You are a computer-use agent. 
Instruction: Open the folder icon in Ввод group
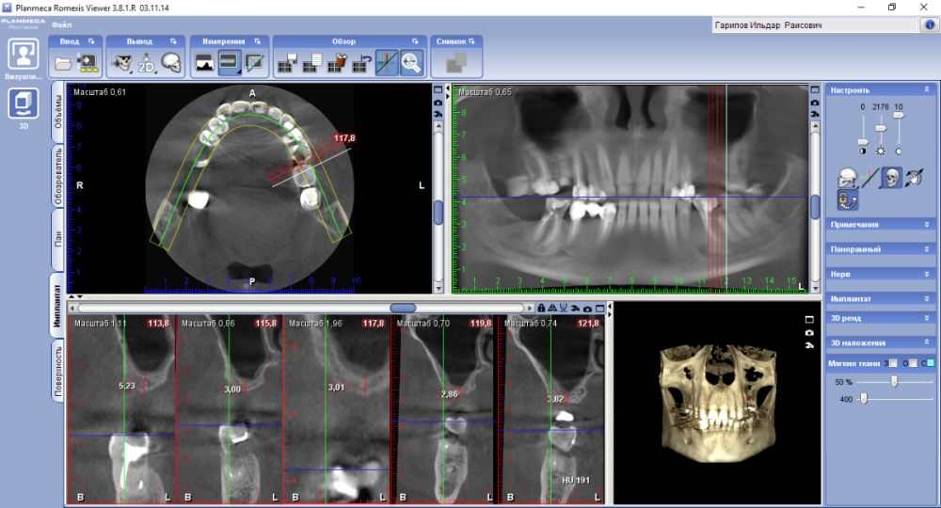[64, 63]
